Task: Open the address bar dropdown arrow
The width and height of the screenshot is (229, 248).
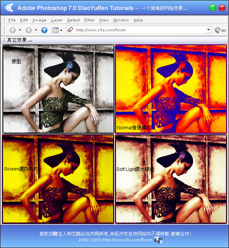Action: pos(209,30)
